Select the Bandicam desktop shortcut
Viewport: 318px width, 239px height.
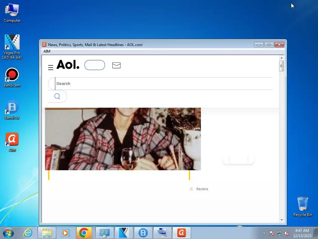(x=12, y=77)
